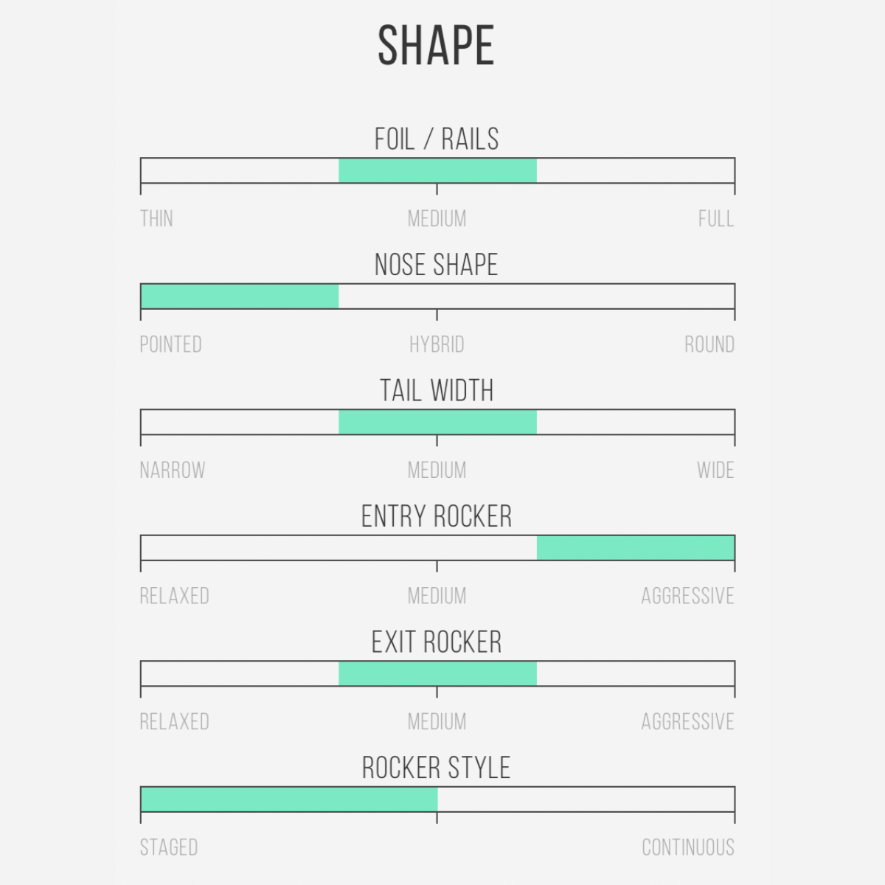Click the CONTINUOUS label under Rocker Style
The image size is (885, 885).
[x=687, y=847]
